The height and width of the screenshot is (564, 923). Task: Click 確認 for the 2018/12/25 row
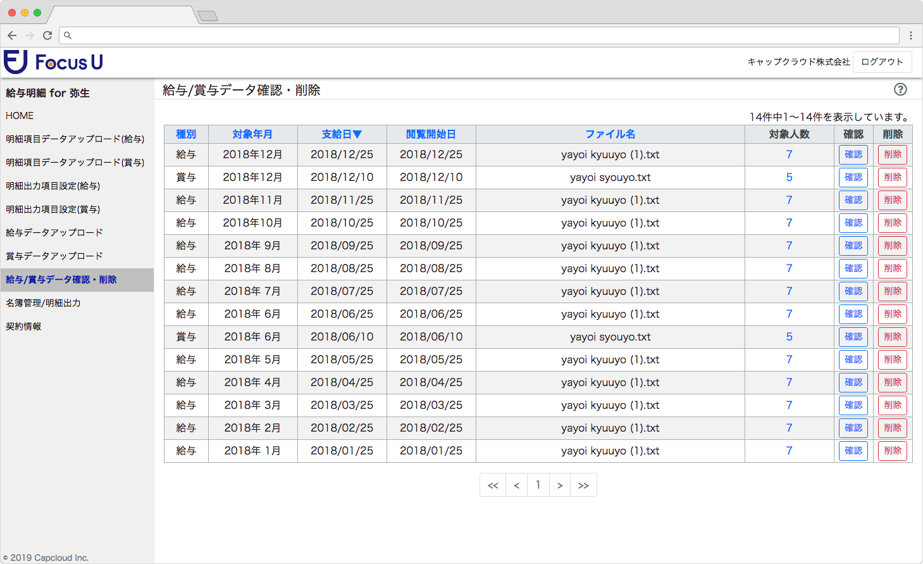[853, 154]
